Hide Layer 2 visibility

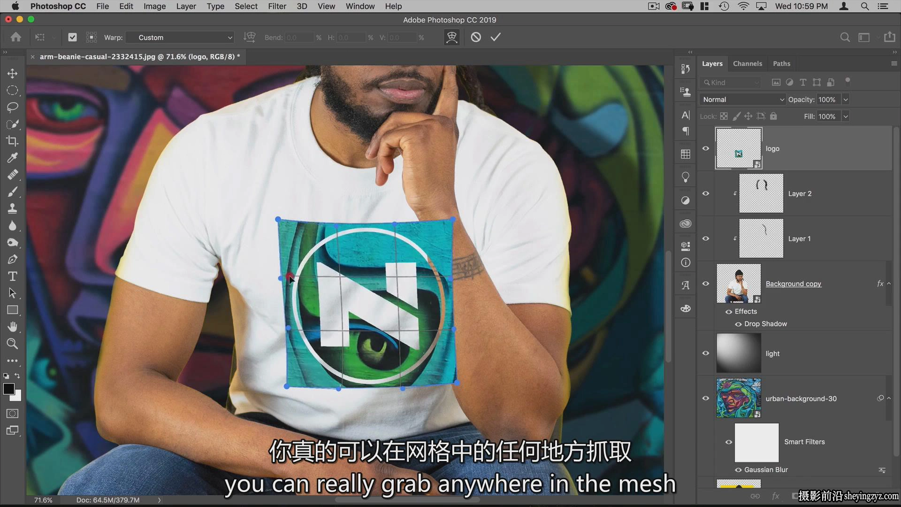tap(706, 193)
